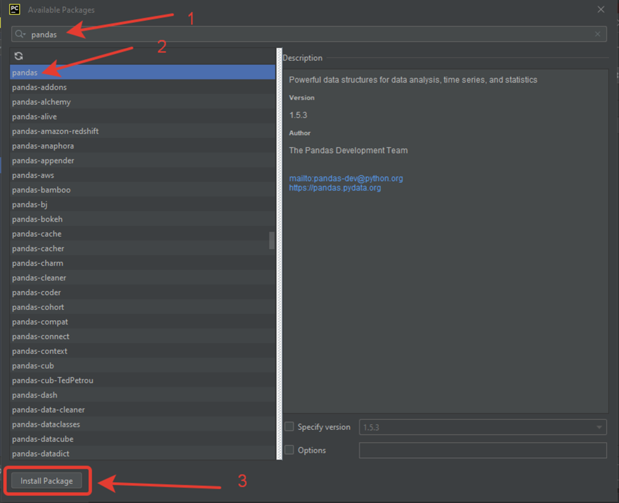Viewport: 619px width, 503px height.
Task: Select pandas-cache in the list
Action: [x=142, y=234]
